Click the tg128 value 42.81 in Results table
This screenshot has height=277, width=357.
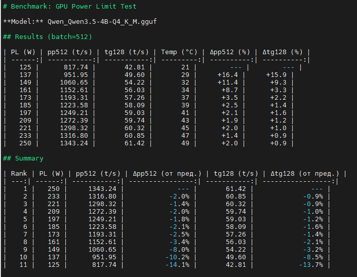[x=135, y=67]
